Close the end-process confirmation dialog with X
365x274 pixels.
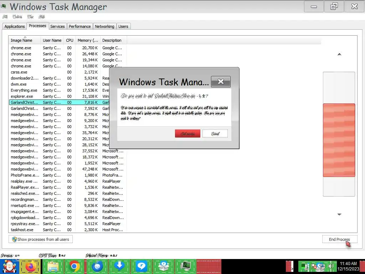[x=221, y=82]
